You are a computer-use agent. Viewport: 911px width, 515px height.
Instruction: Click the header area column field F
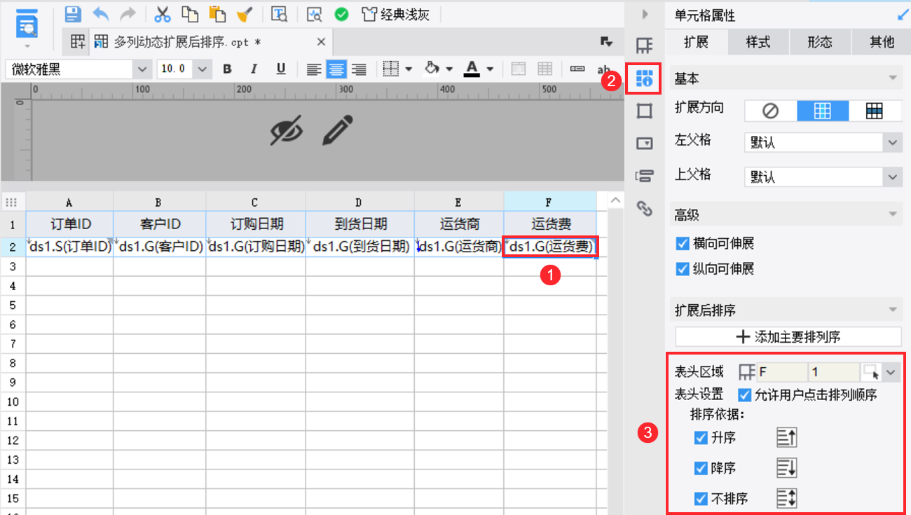point(781,372)
